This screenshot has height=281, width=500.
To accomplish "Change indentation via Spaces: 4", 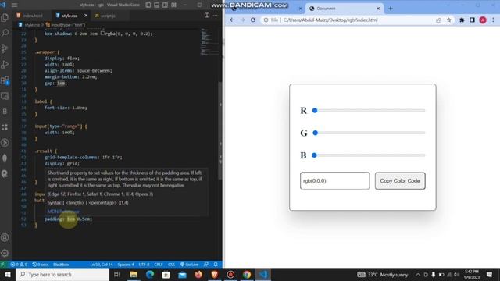I will 126,265.
